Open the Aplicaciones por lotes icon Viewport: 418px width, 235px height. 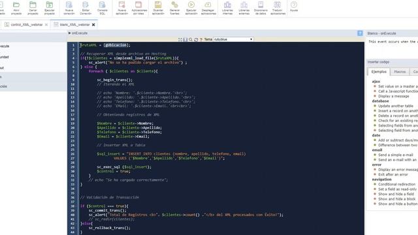pyautogui.click(x=139, y=8)
